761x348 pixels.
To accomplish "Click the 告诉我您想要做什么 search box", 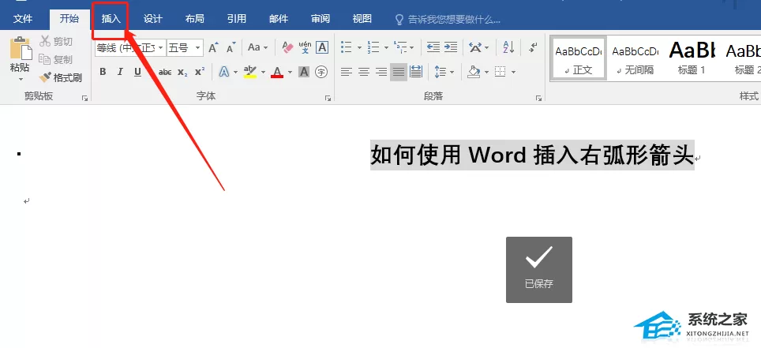I will pyautogui.click(x=448, y=20).
